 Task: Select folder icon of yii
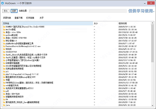(4, 71)
